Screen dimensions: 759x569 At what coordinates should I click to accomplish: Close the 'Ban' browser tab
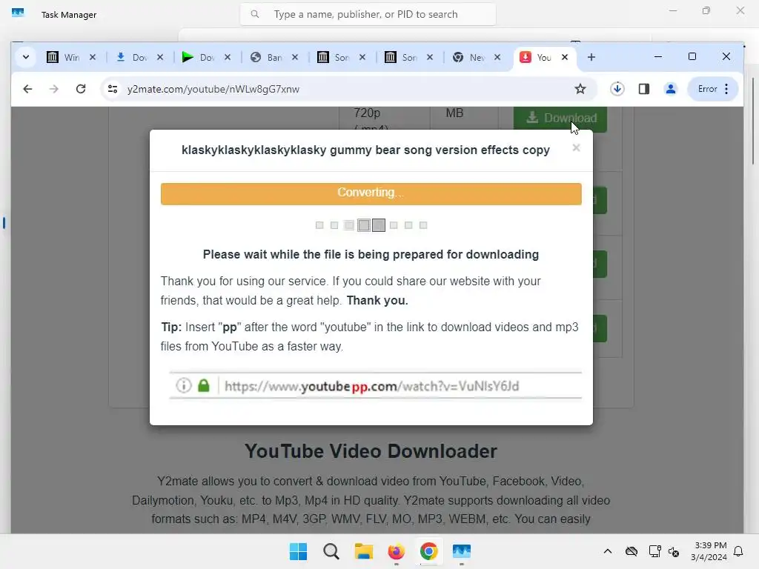tap(295, 57)
